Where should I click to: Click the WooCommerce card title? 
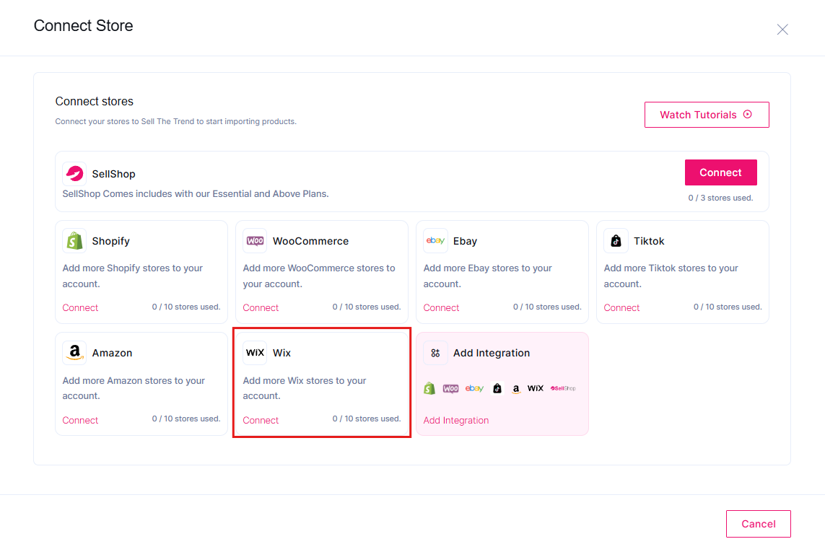[310, 241]
